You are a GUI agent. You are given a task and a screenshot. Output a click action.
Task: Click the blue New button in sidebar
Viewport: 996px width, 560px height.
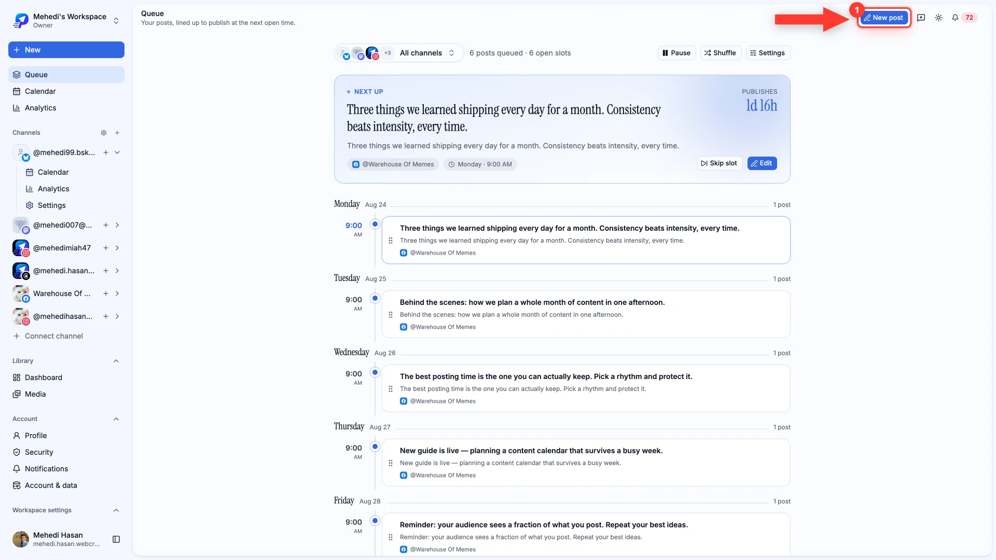coord(66,50)
